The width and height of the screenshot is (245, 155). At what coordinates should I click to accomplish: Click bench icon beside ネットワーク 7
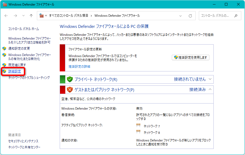[x=138, y=125]
